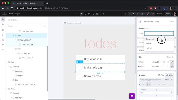Screen dimensions: 178x100
Task: Select "Buy some milk" text node in tree
Action: click(x=28, y=31)
